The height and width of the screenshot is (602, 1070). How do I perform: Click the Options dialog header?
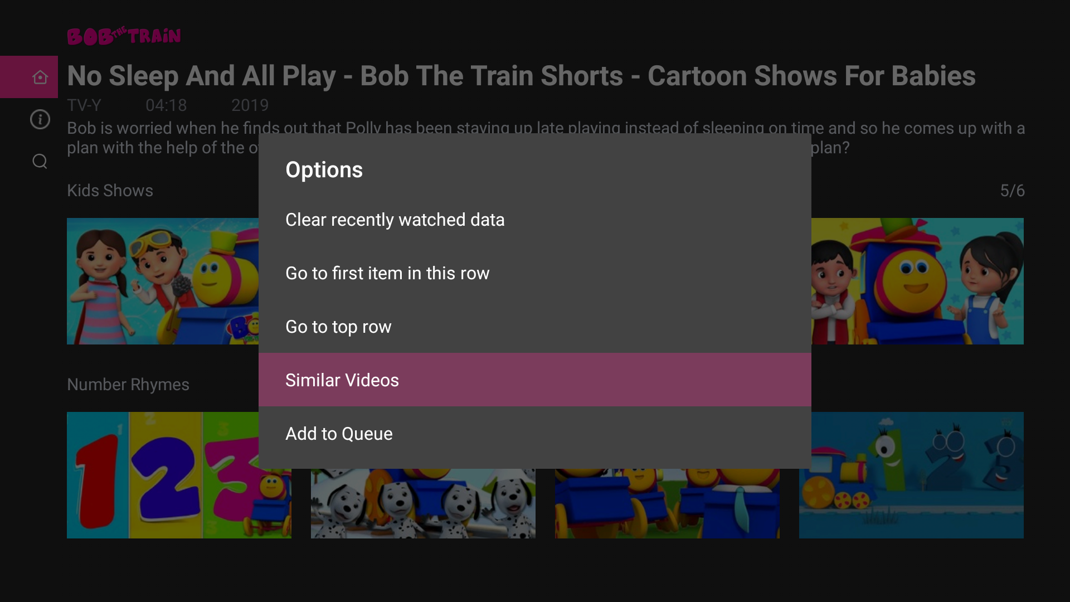point(324,169)
